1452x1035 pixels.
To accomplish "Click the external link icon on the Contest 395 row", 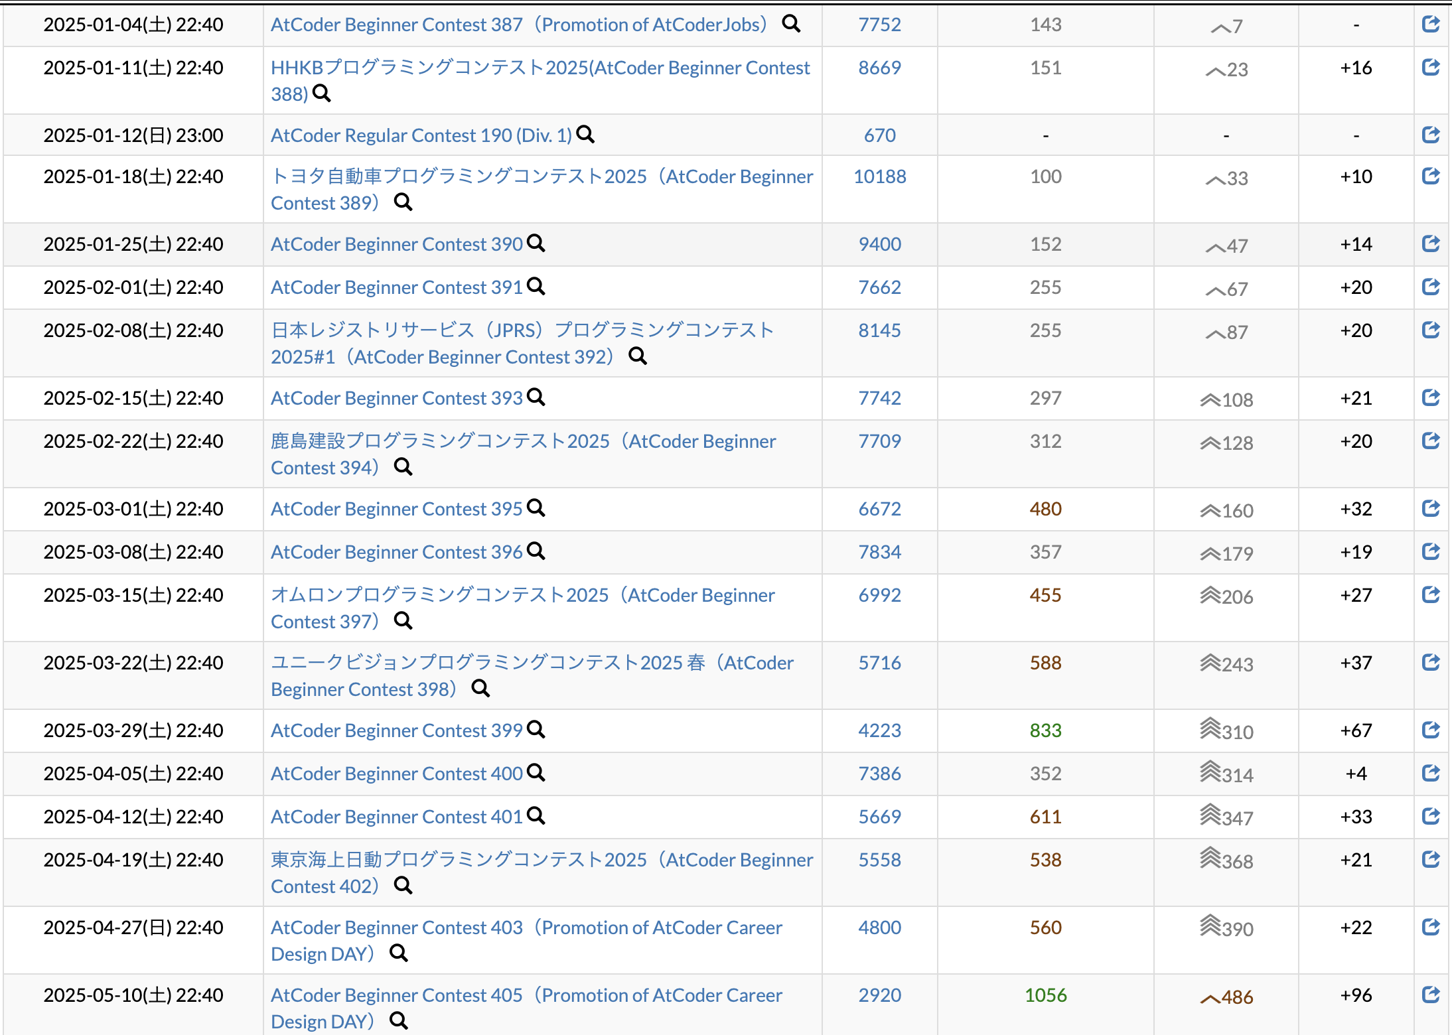I will click(x=1431, y=508).
